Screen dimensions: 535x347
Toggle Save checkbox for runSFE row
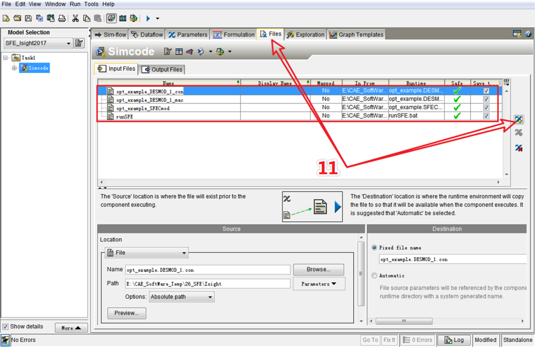point(486,116)
